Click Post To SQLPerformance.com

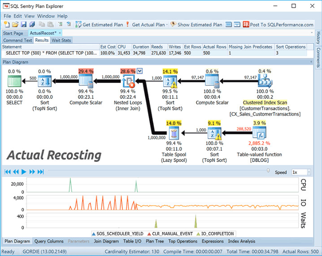[x=278, y=25]
